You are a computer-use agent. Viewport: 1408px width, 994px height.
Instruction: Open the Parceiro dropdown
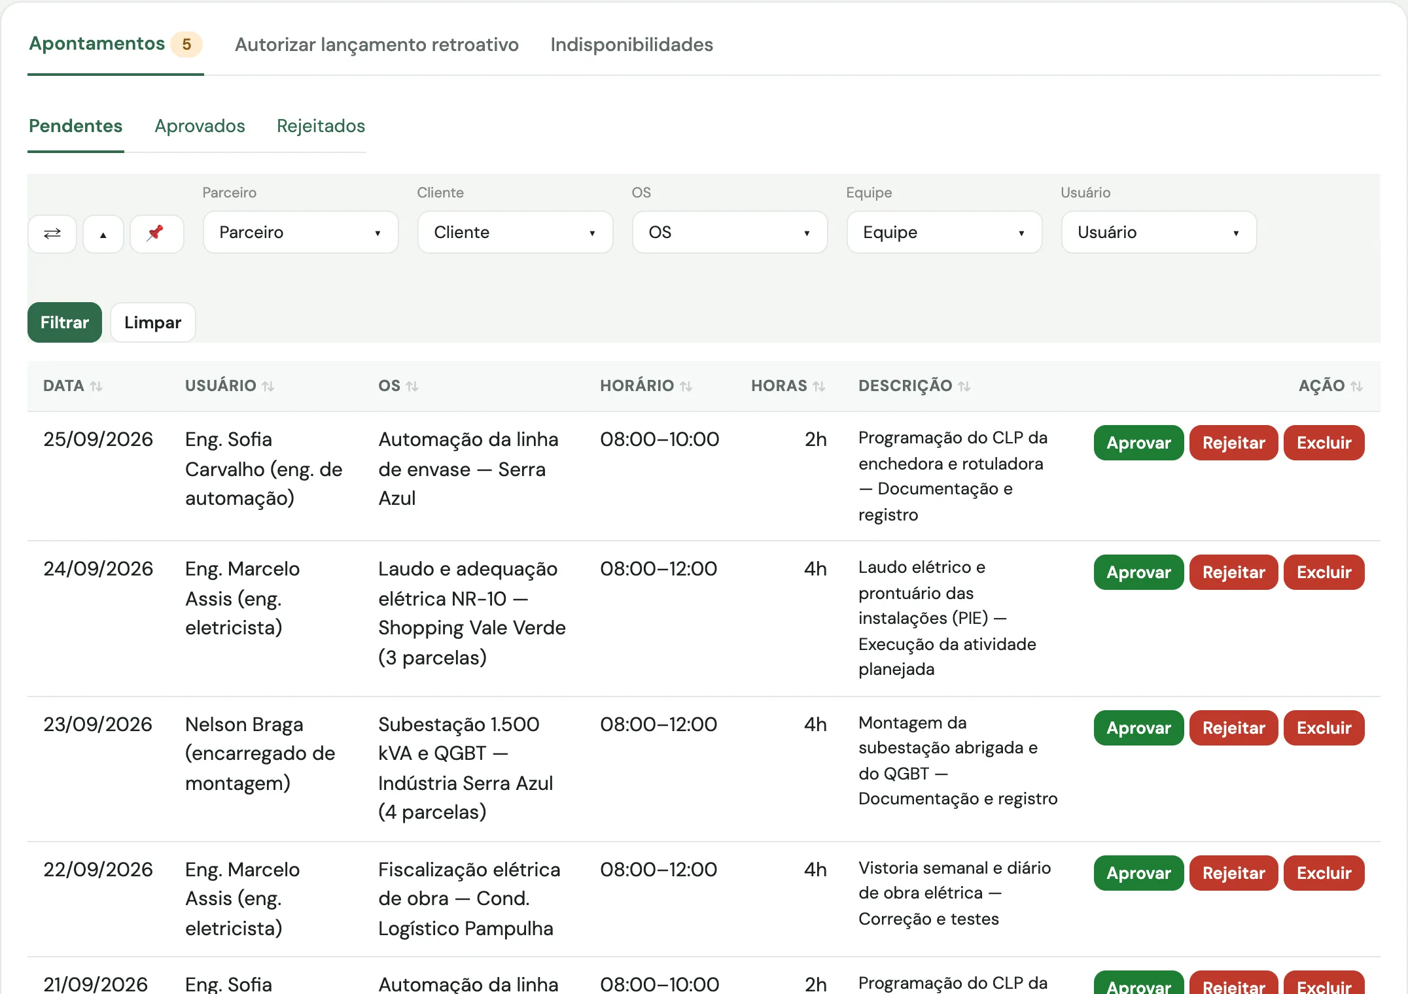point(301,232)
